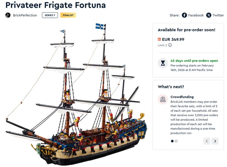Select the second carousel dot
227x167 pixels.
point(176,141)
